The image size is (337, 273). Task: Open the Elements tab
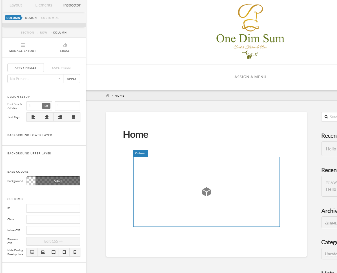tap(44, 5)
